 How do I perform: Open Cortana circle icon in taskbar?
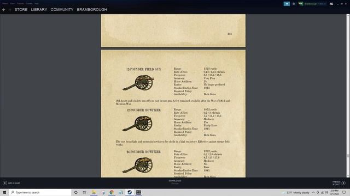pos(75,192)
